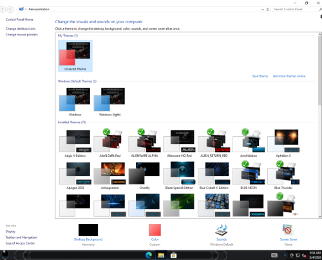The image size is (322, 260).
Task: Click the scrollbar down arrow in themes list
Action: tap(319, 217)
